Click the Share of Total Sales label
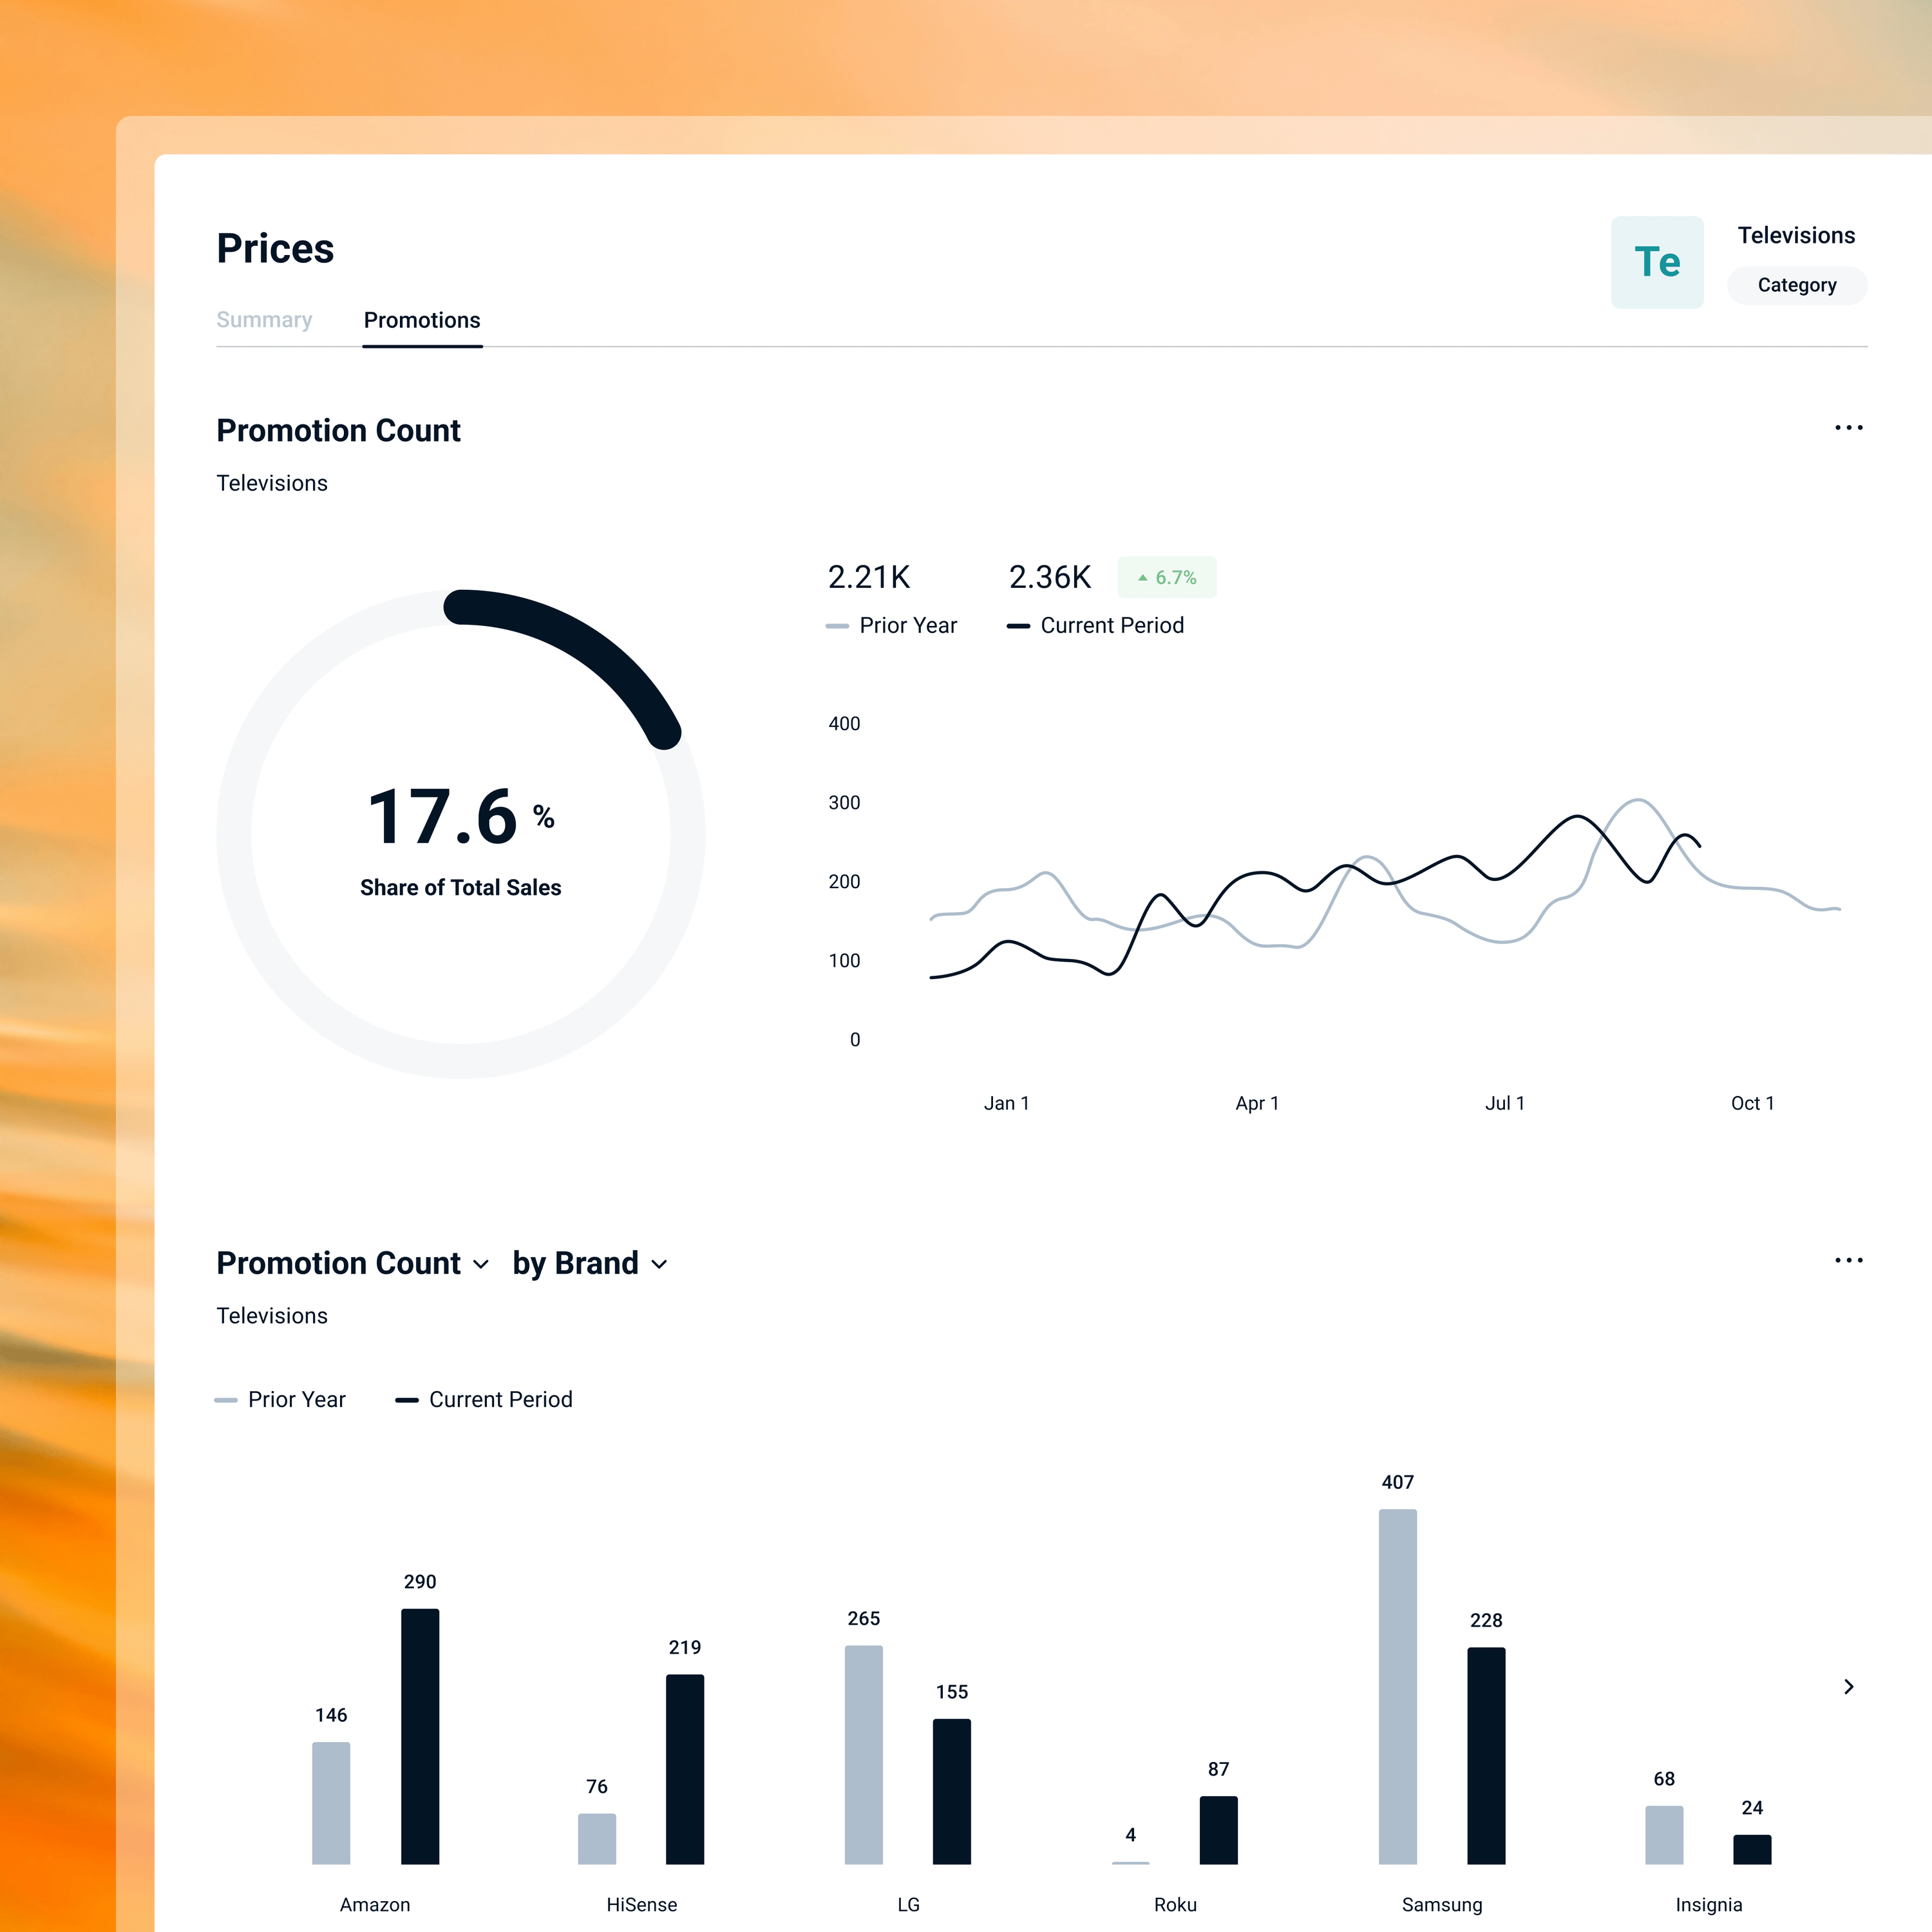The height and width of the screenshot is (1932, 1932). point(461,887)
